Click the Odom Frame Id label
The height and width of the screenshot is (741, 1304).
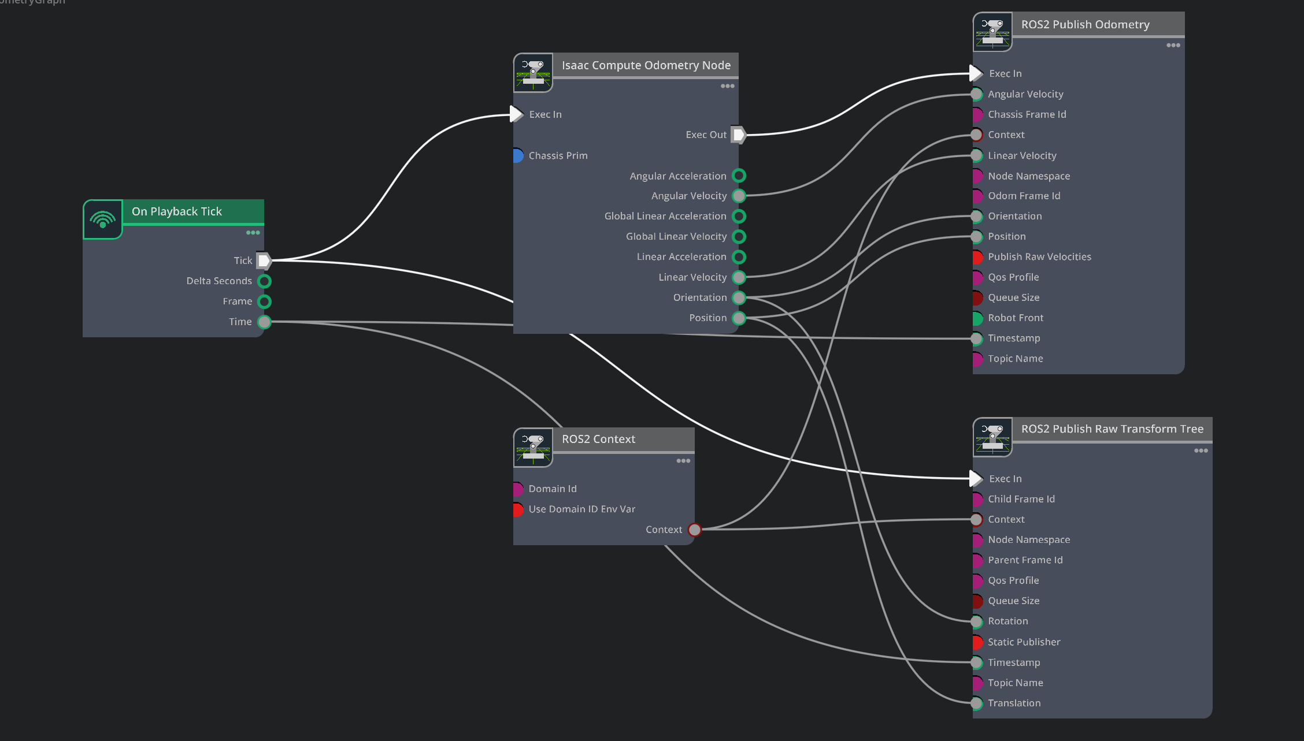(x=1024, y=196)
